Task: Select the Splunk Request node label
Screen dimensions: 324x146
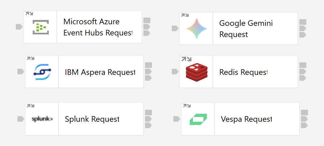Action: (92, 119)
